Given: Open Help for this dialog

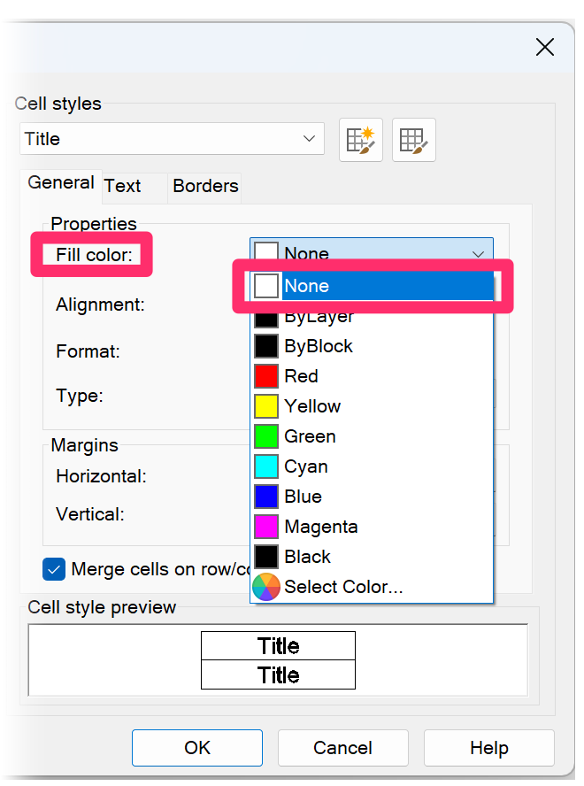Looking at the screenshot, I should click(x=489, y=748).
